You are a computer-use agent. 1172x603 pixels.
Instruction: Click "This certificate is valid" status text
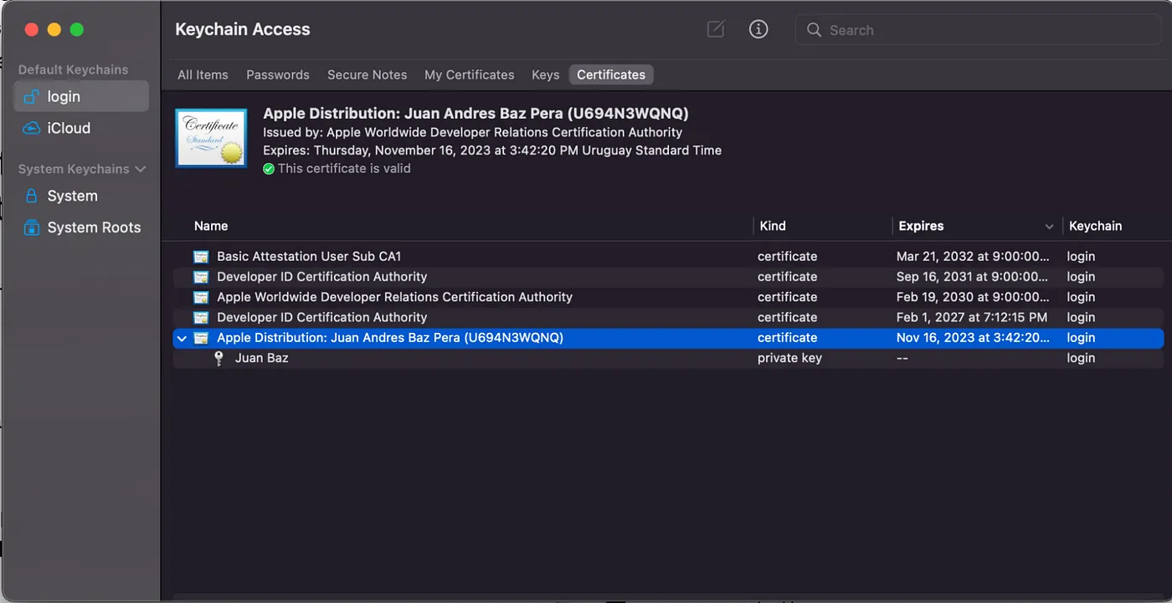pyautogui.click(x=344, y=168)
